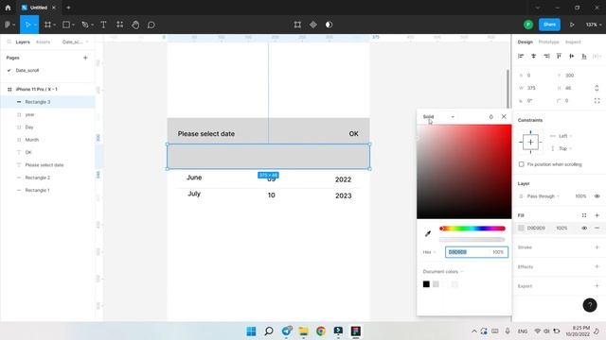
Task: Toggle fill visibility eye icon
Action: coord(584,229)
